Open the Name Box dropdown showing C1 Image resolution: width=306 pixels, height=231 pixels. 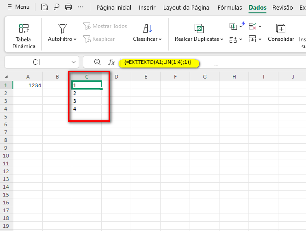coord(75,62)
